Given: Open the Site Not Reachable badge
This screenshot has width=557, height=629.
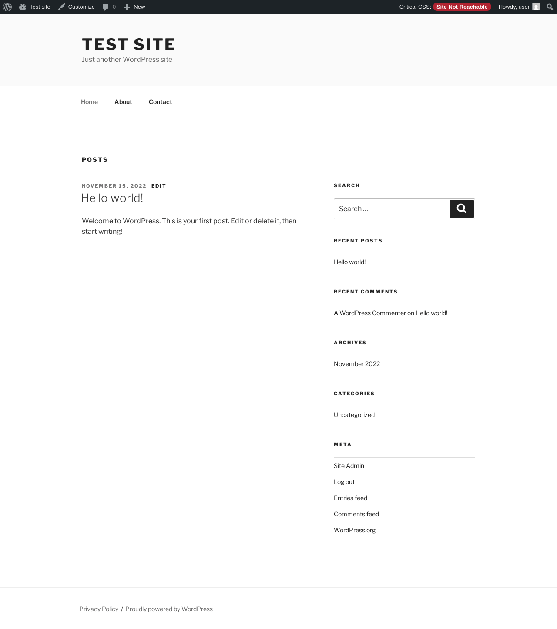Looking at the screenshot, I should [x=462, y=7].
